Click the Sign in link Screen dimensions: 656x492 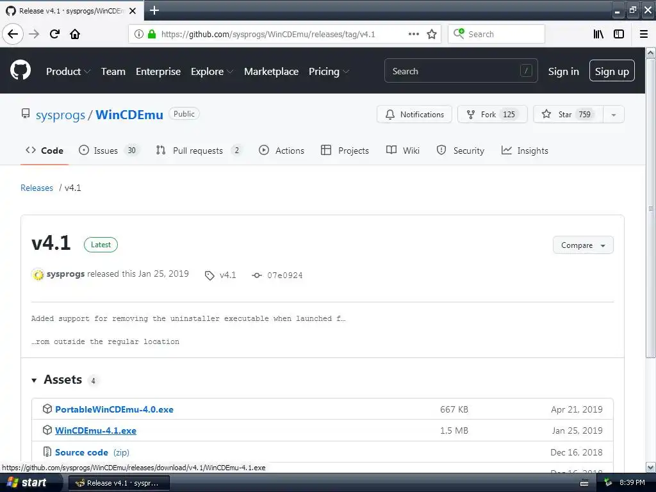563,72
